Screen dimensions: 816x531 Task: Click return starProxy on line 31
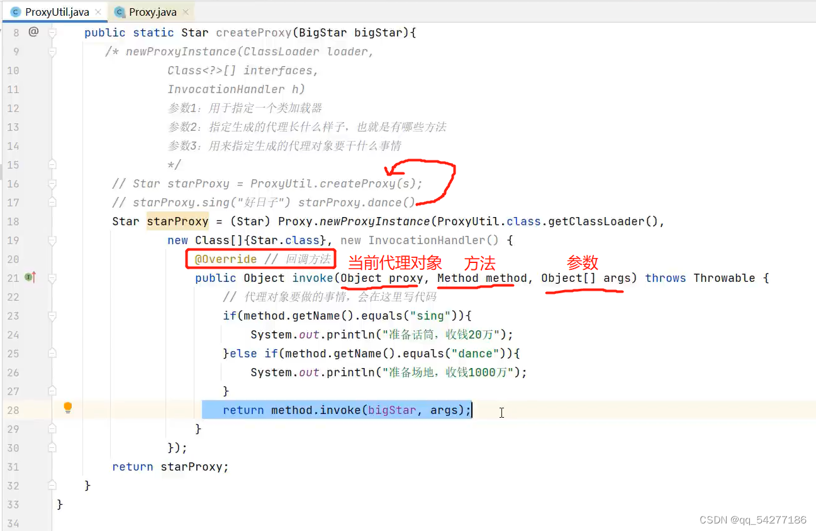tap(170, 467)
